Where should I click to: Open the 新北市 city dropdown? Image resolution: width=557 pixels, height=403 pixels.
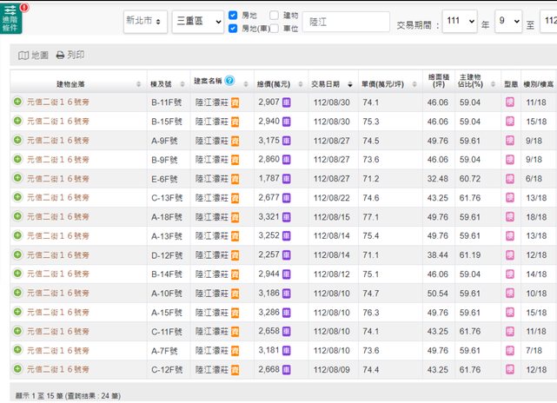(x=144, y=23)
